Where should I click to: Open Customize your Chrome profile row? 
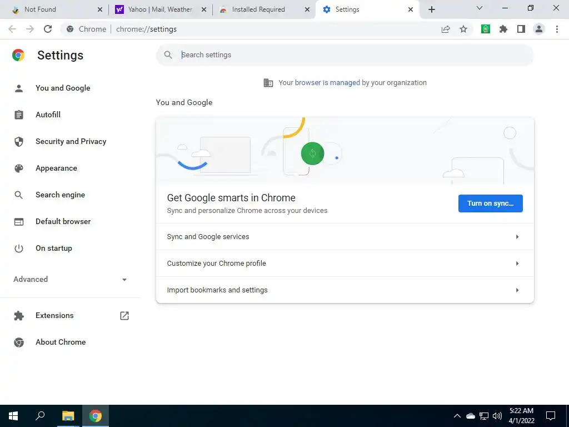tap(345, 263)
